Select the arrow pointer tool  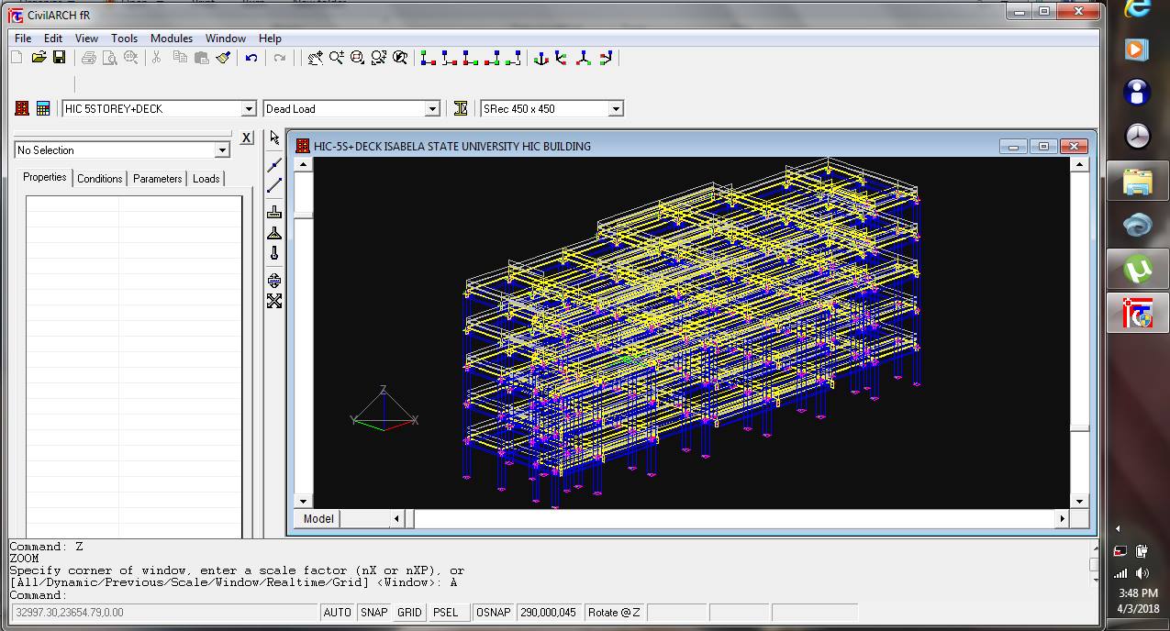pyautogui.click(x=274, y=138)
